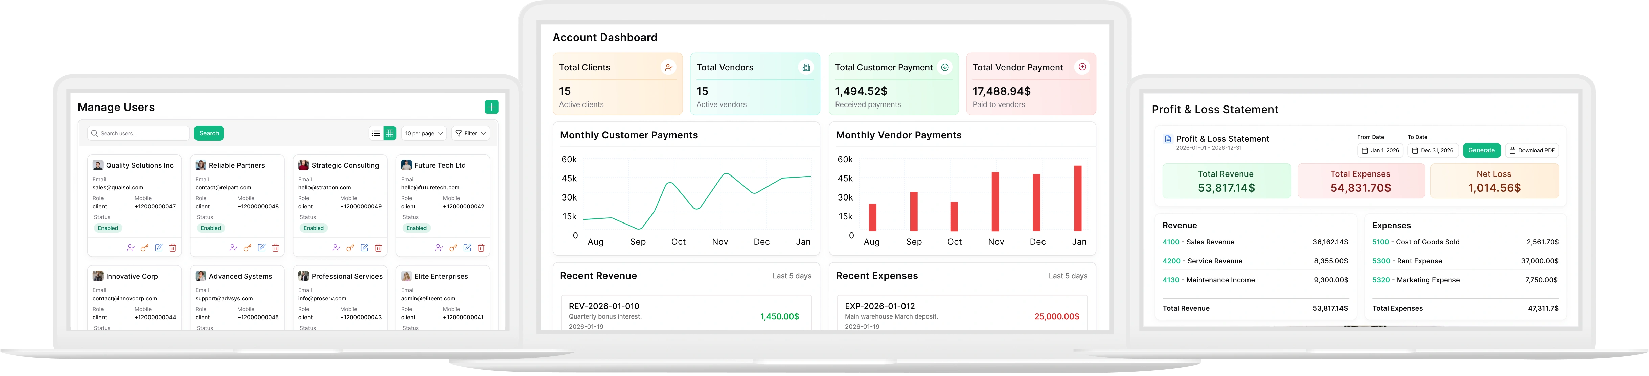Click key icon on Reliable Partners card

click(247, 248)
